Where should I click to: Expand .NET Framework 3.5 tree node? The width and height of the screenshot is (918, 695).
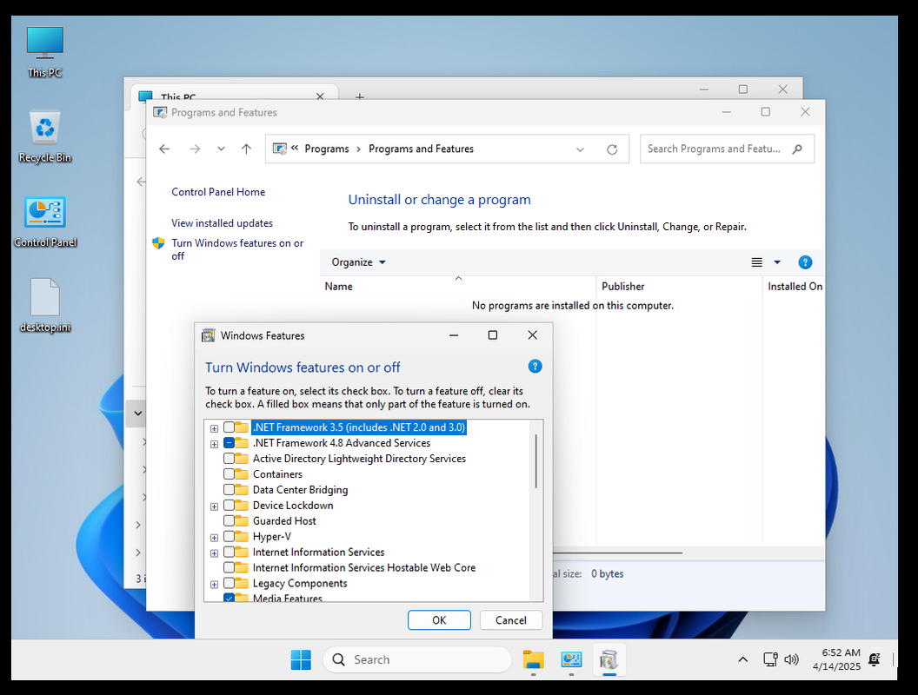coord(214,428)
